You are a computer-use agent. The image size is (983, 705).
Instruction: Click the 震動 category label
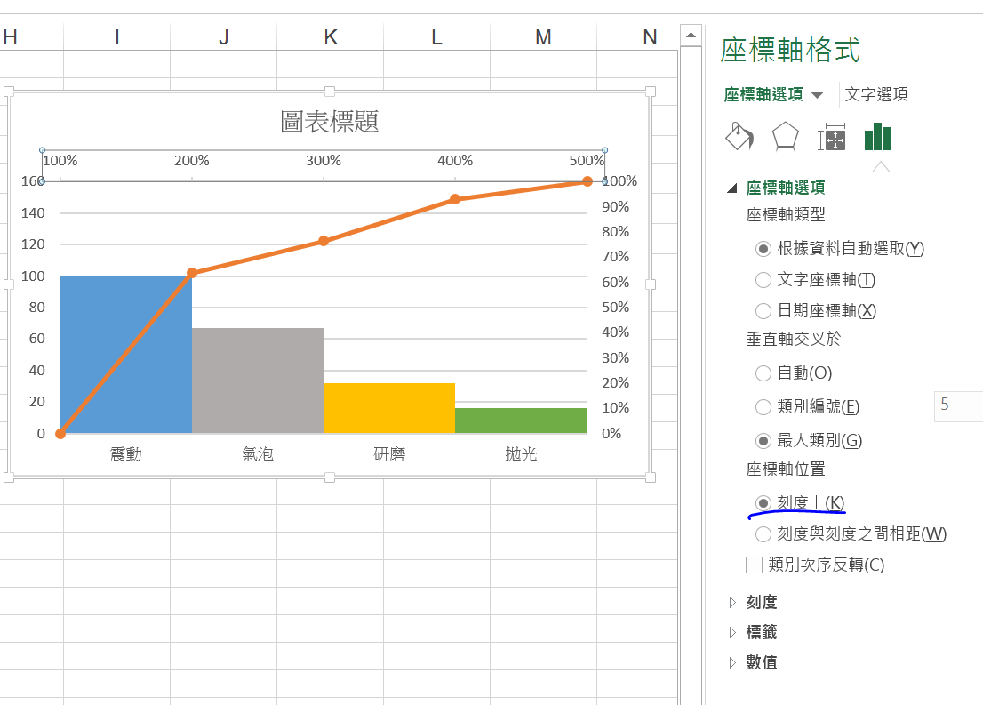click(x=126, y=453)
